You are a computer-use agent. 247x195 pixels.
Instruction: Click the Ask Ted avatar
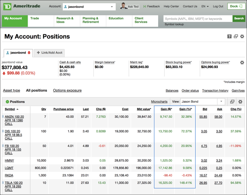(x=124, y=6)
